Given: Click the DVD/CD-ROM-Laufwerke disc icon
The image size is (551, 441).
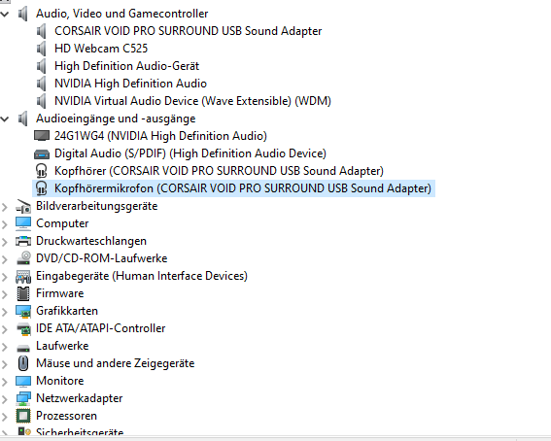Looking at the screenshot, I should pyautogui.click(x=23, y=258).
